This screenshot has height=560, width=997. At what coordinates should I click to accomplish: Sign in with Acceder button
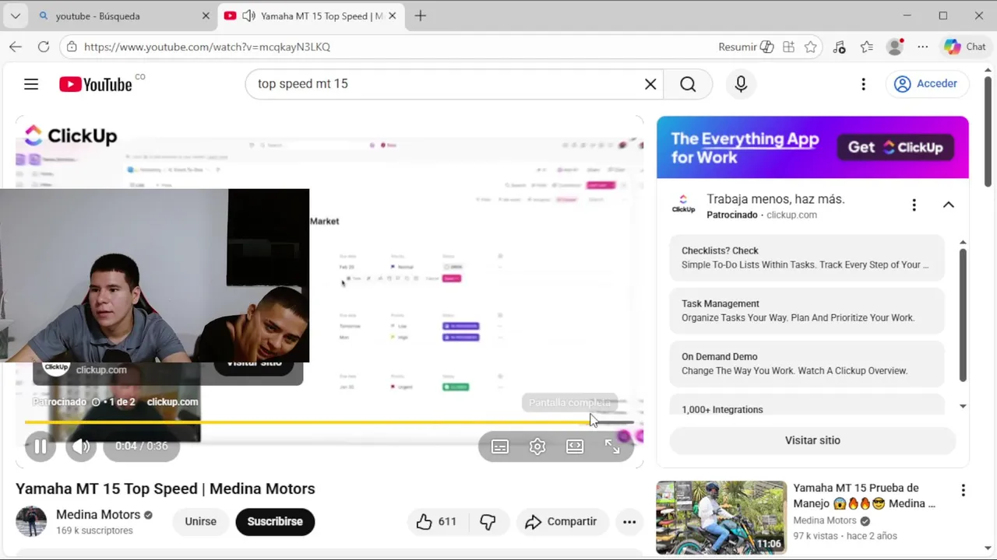pos(927,84)
